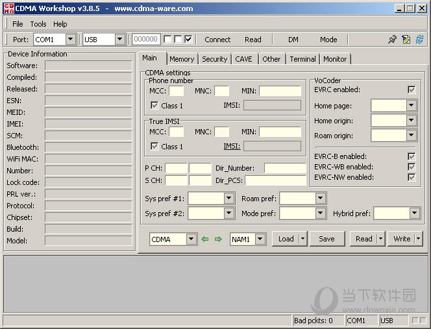Click the Phone number MIN field
The image size is (431, 329).
click(x=280, y=91)
